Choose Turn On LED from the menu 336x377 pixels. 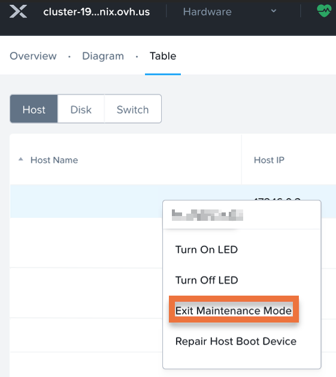pos(207,250)
